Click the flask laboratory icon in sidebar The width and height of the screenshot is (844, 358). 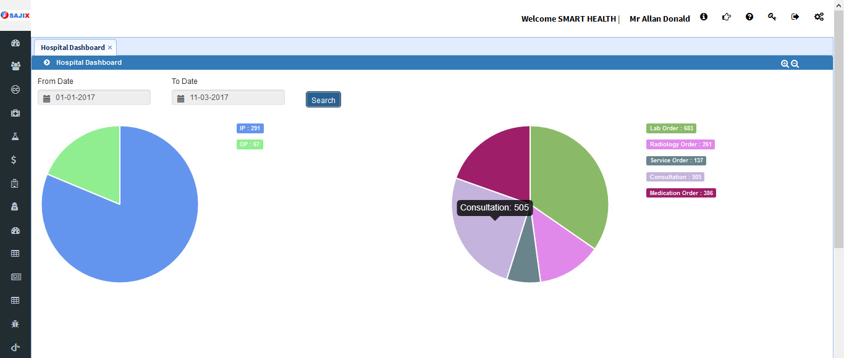coord(15,136)
